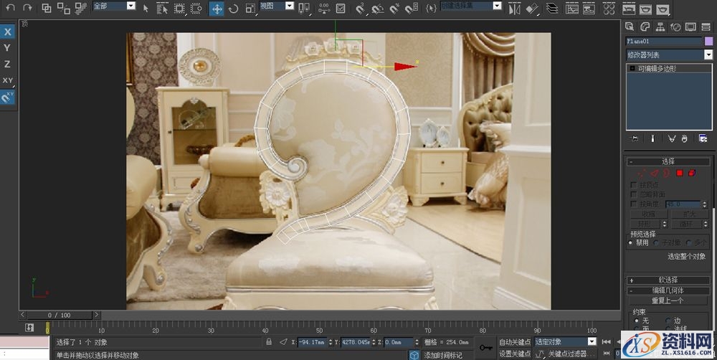This screenshot has width=717, height=360.
Task: Restrict to X axis constraint button
Action: point(7,32)
